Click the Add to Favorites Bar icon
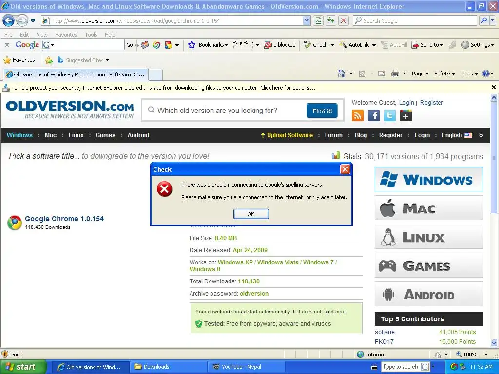Screen dimensions: 499x374 (x=49, y=60)
